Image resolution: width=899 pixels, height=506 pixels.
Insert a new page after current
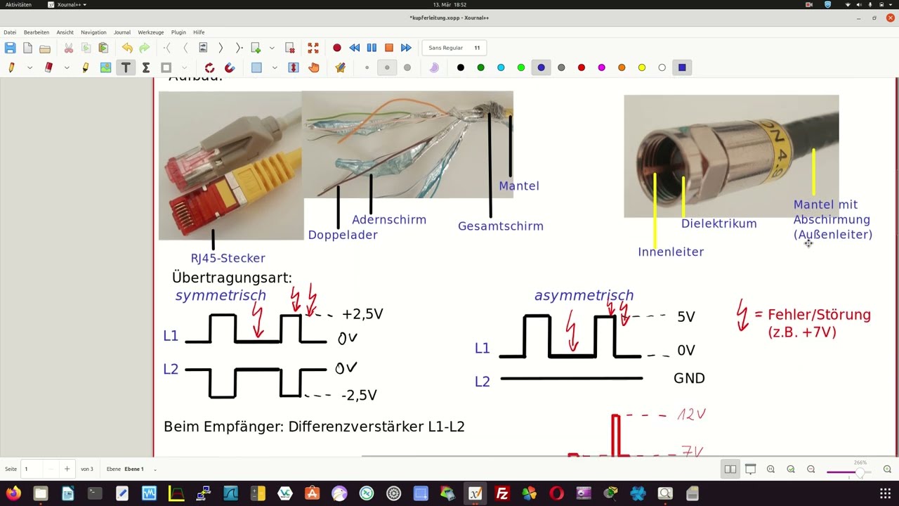(256, 48)
